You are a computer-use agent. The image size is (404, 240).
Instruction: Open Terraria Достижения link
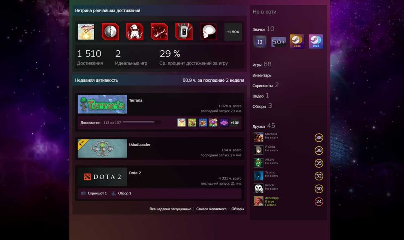click(x=90, y=123)
